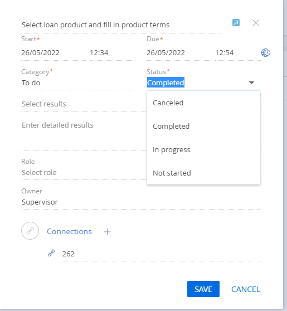The width and height of the screenshot is (287, 311).
Task: Open the Select role field
Action: [84, 173]
